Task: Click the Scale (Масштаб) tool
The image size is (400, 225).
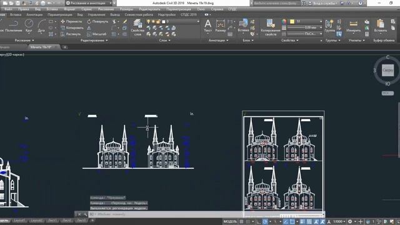Action: (x=97, y=34)
